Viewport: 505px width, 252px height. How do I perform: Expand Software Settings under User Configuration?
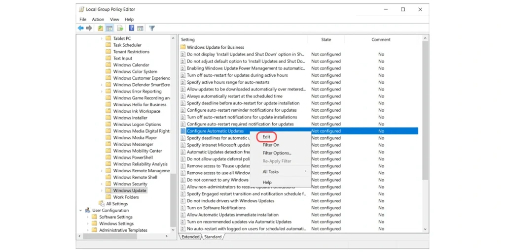click(88, 217)
